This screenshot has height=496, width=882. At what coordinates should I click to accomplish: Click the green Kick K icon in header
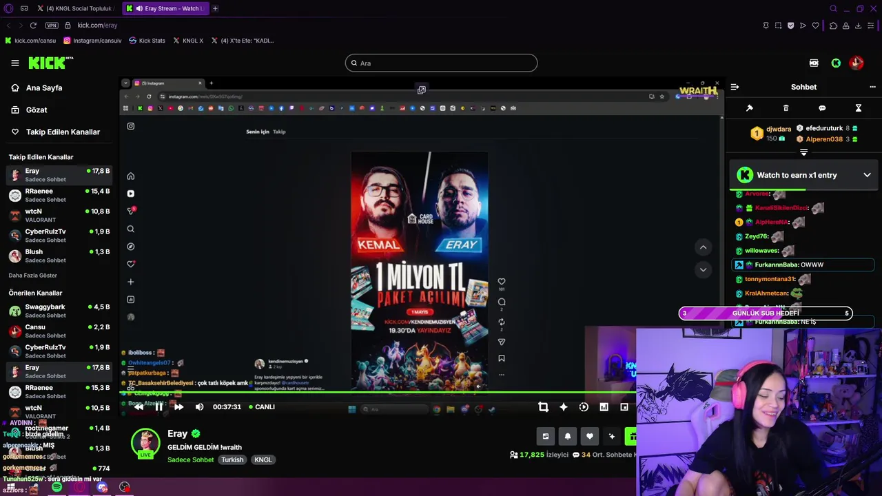coord(836,63)
